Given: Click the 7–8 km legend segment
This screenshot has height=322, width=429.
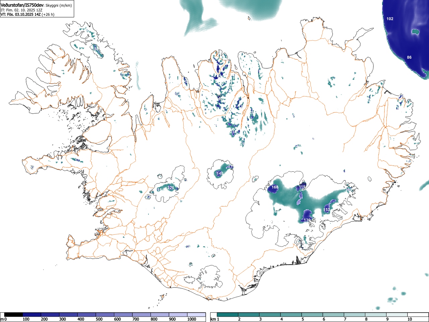Looking at the screenshot, I should click(354, 315).
